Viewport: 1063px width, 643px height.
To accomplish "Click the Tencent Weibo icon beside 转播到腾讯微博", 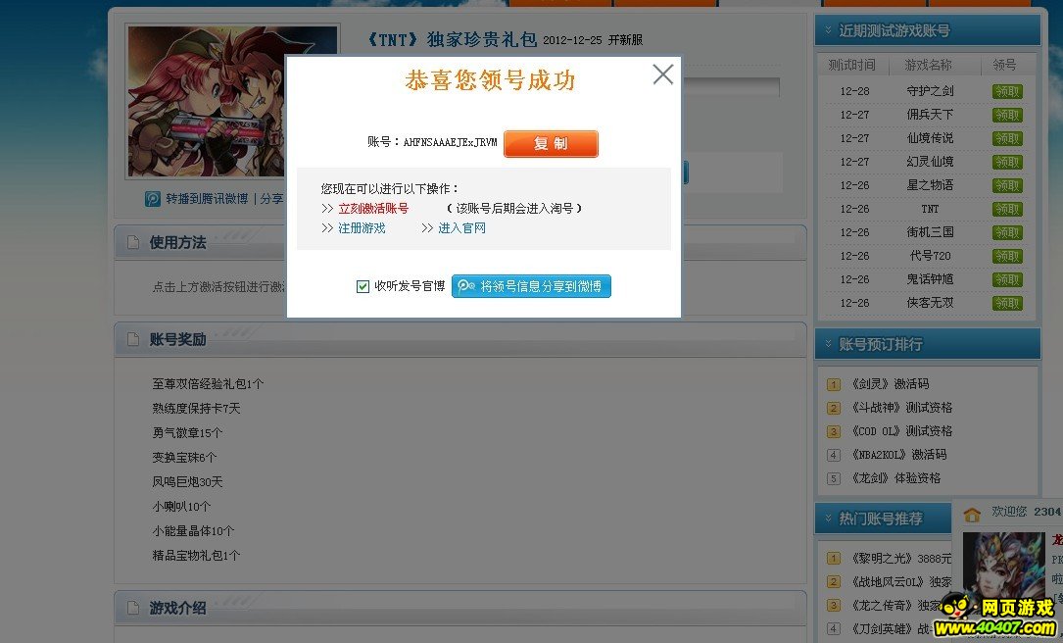I will [x=153, y=199].
